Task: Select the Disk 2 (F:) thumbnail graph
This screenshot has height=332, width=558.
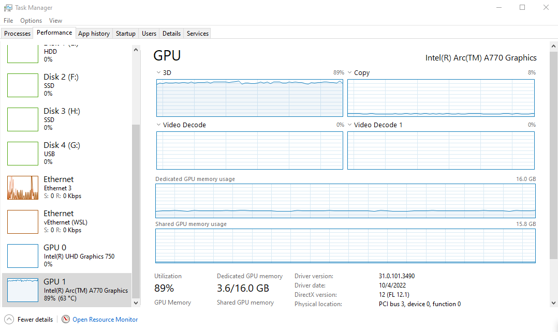Action: (23, 85)
